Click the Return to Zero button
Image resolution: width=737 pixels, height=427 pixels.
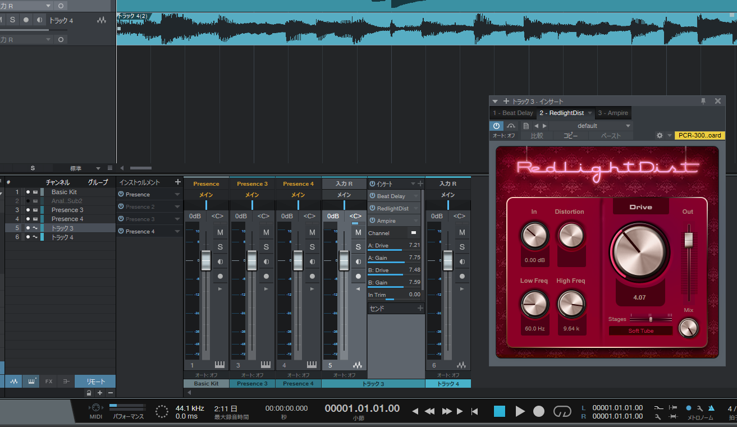(x=475, y=411)
